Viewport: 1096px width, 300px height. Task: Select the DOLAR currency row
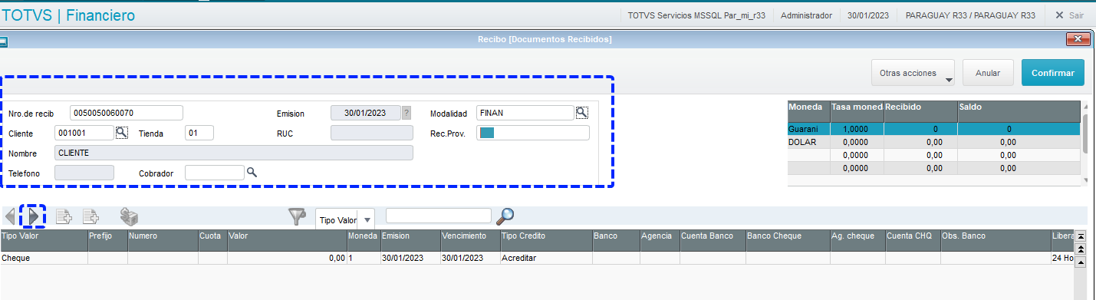click(x=934, y=142)
